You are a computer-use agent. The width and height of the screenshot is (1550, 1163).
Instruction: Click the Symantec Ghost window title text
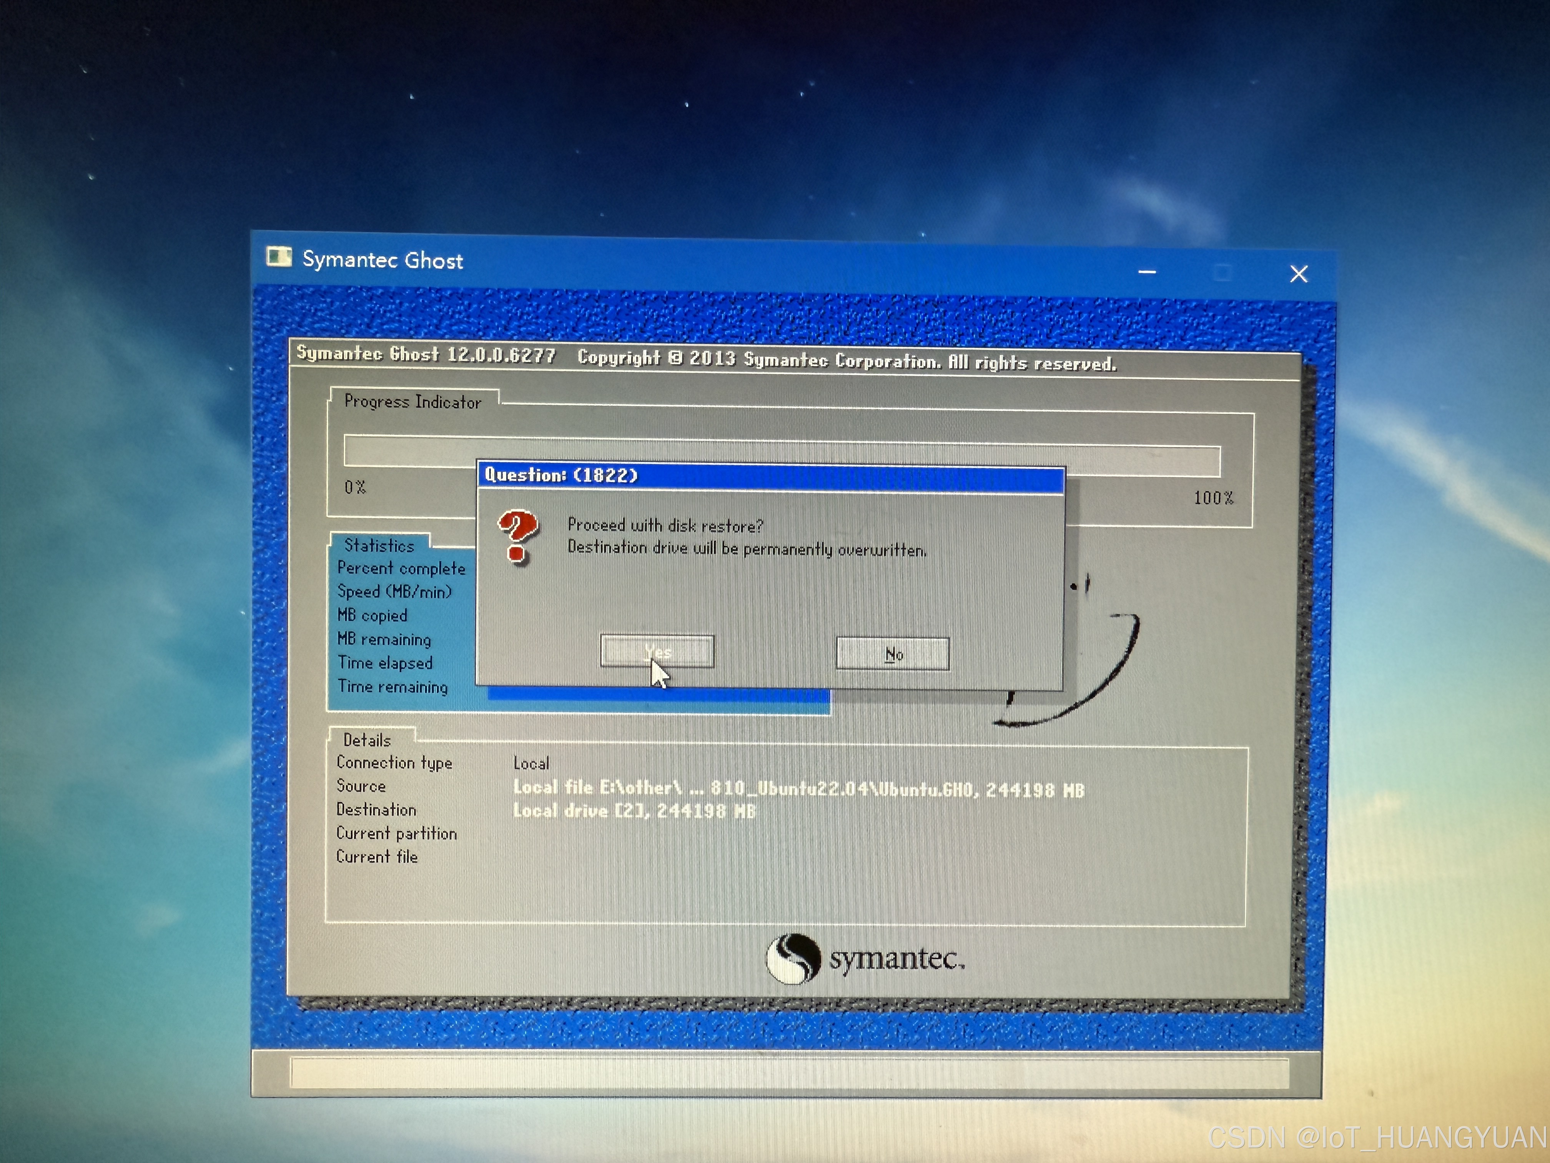pos(383,260)
